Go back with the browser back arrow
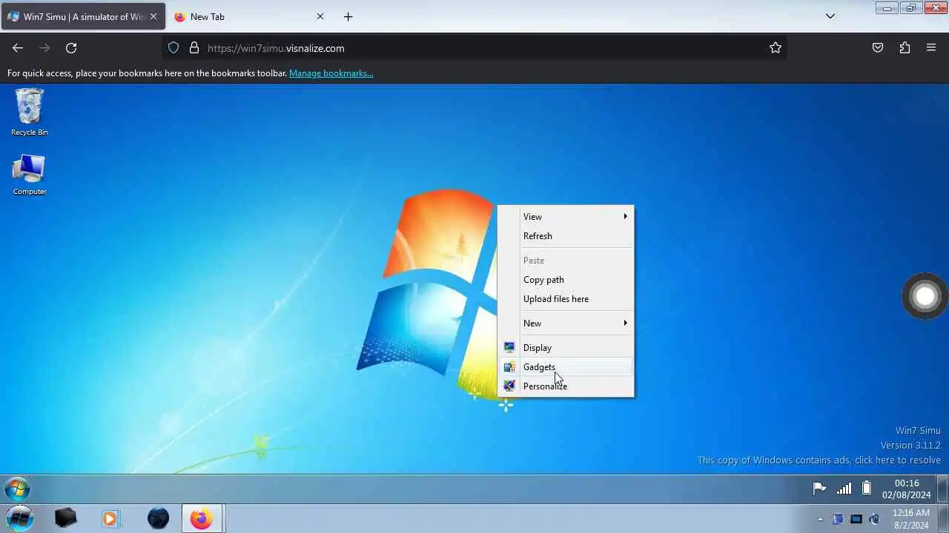 click(18, 48)
